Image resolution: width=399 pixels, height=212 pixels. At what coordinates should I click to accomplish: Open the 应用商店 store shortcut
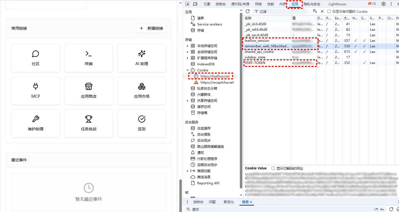[x=88, y=91]
